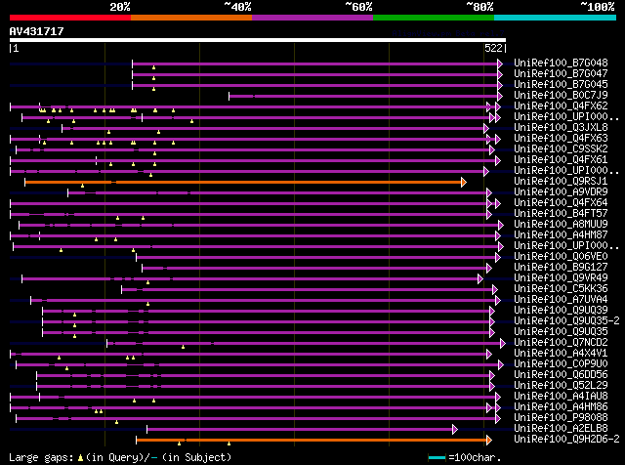
Task: Click the yellow gap marker under UniRef100_C0P9U0
Action: click(66, 368)
